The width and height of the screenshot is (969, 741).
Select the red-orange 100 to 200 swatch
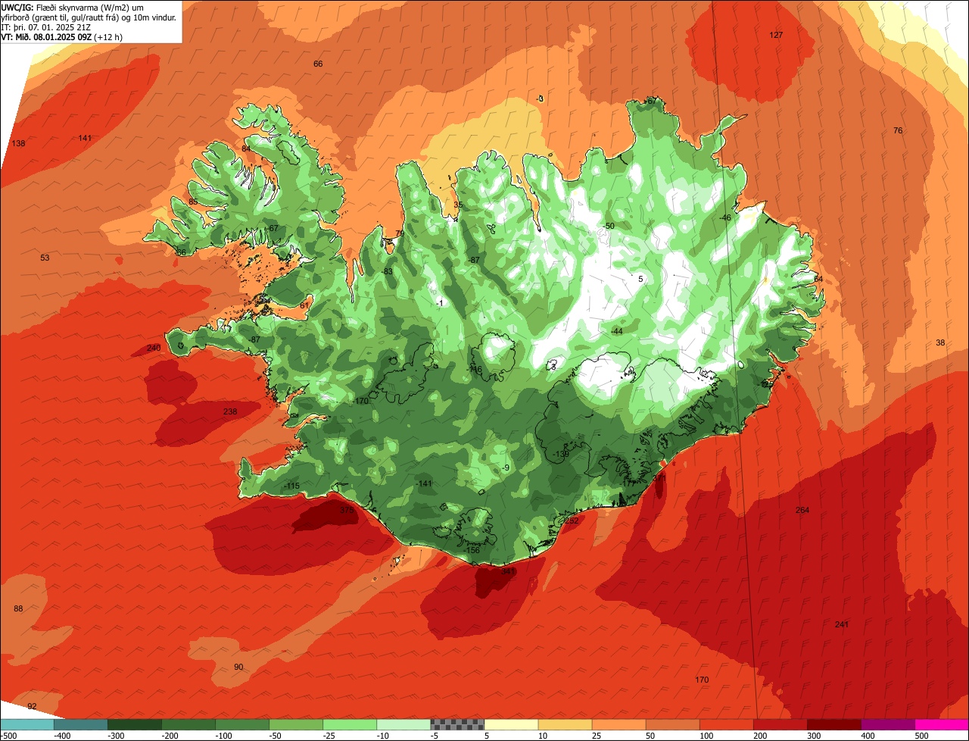726,724
